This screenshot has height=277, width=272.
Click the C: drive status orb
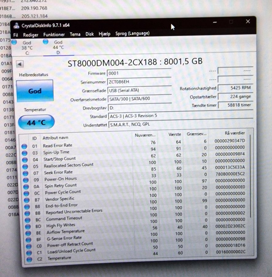(x=14, y=42)
